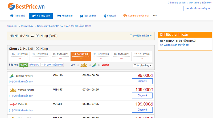
Task: Click Trang chủ breadcrumb link
Action: coord(12,26)
